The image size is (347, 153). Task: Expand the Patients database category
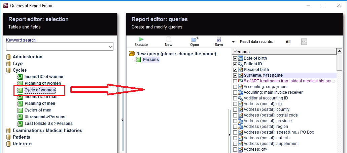tap(8, 137)
